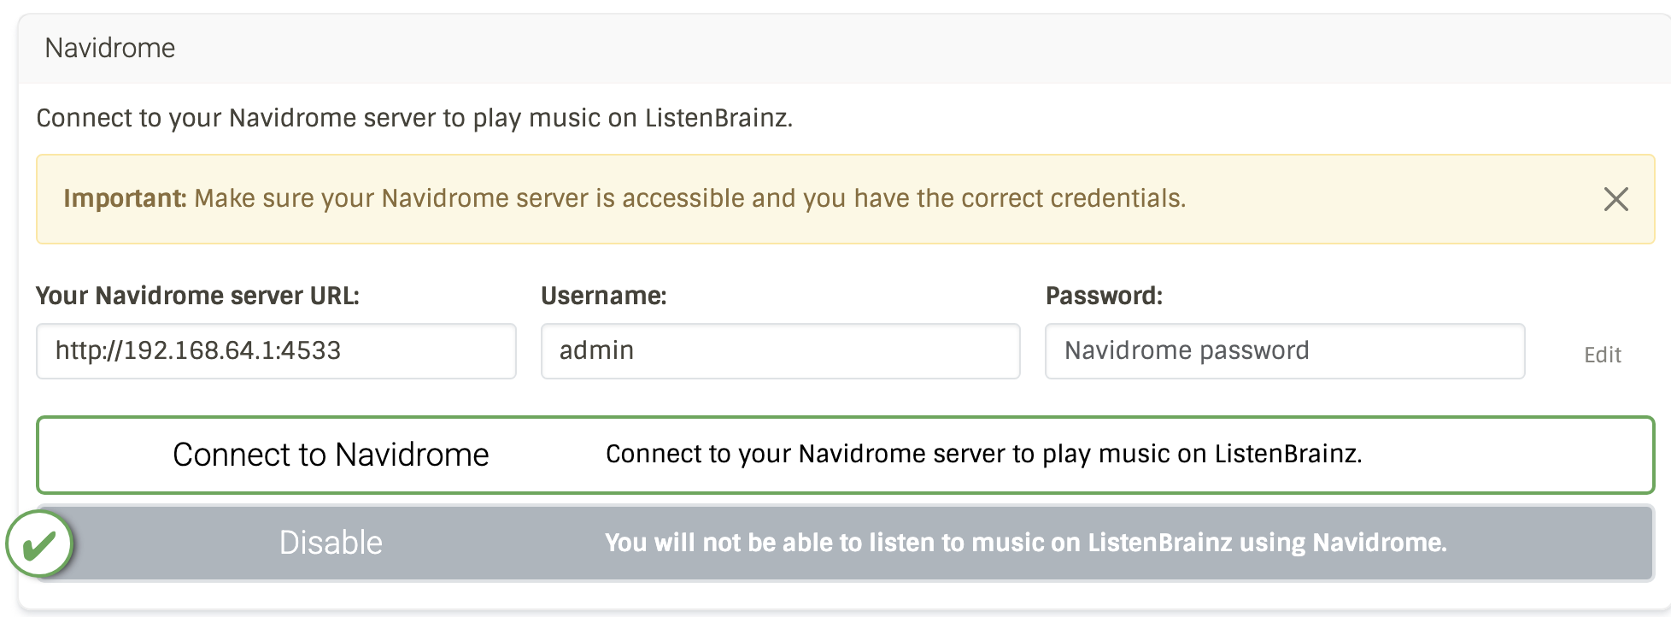Click the intro sentence under the heading
The width and height of the screenshot is (1671, 617).
click(x=414, y=118)
